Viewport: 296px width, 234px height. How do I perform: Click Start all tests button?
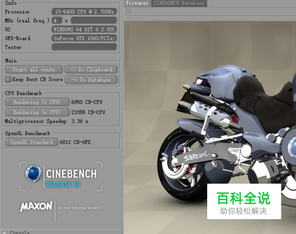34,69
